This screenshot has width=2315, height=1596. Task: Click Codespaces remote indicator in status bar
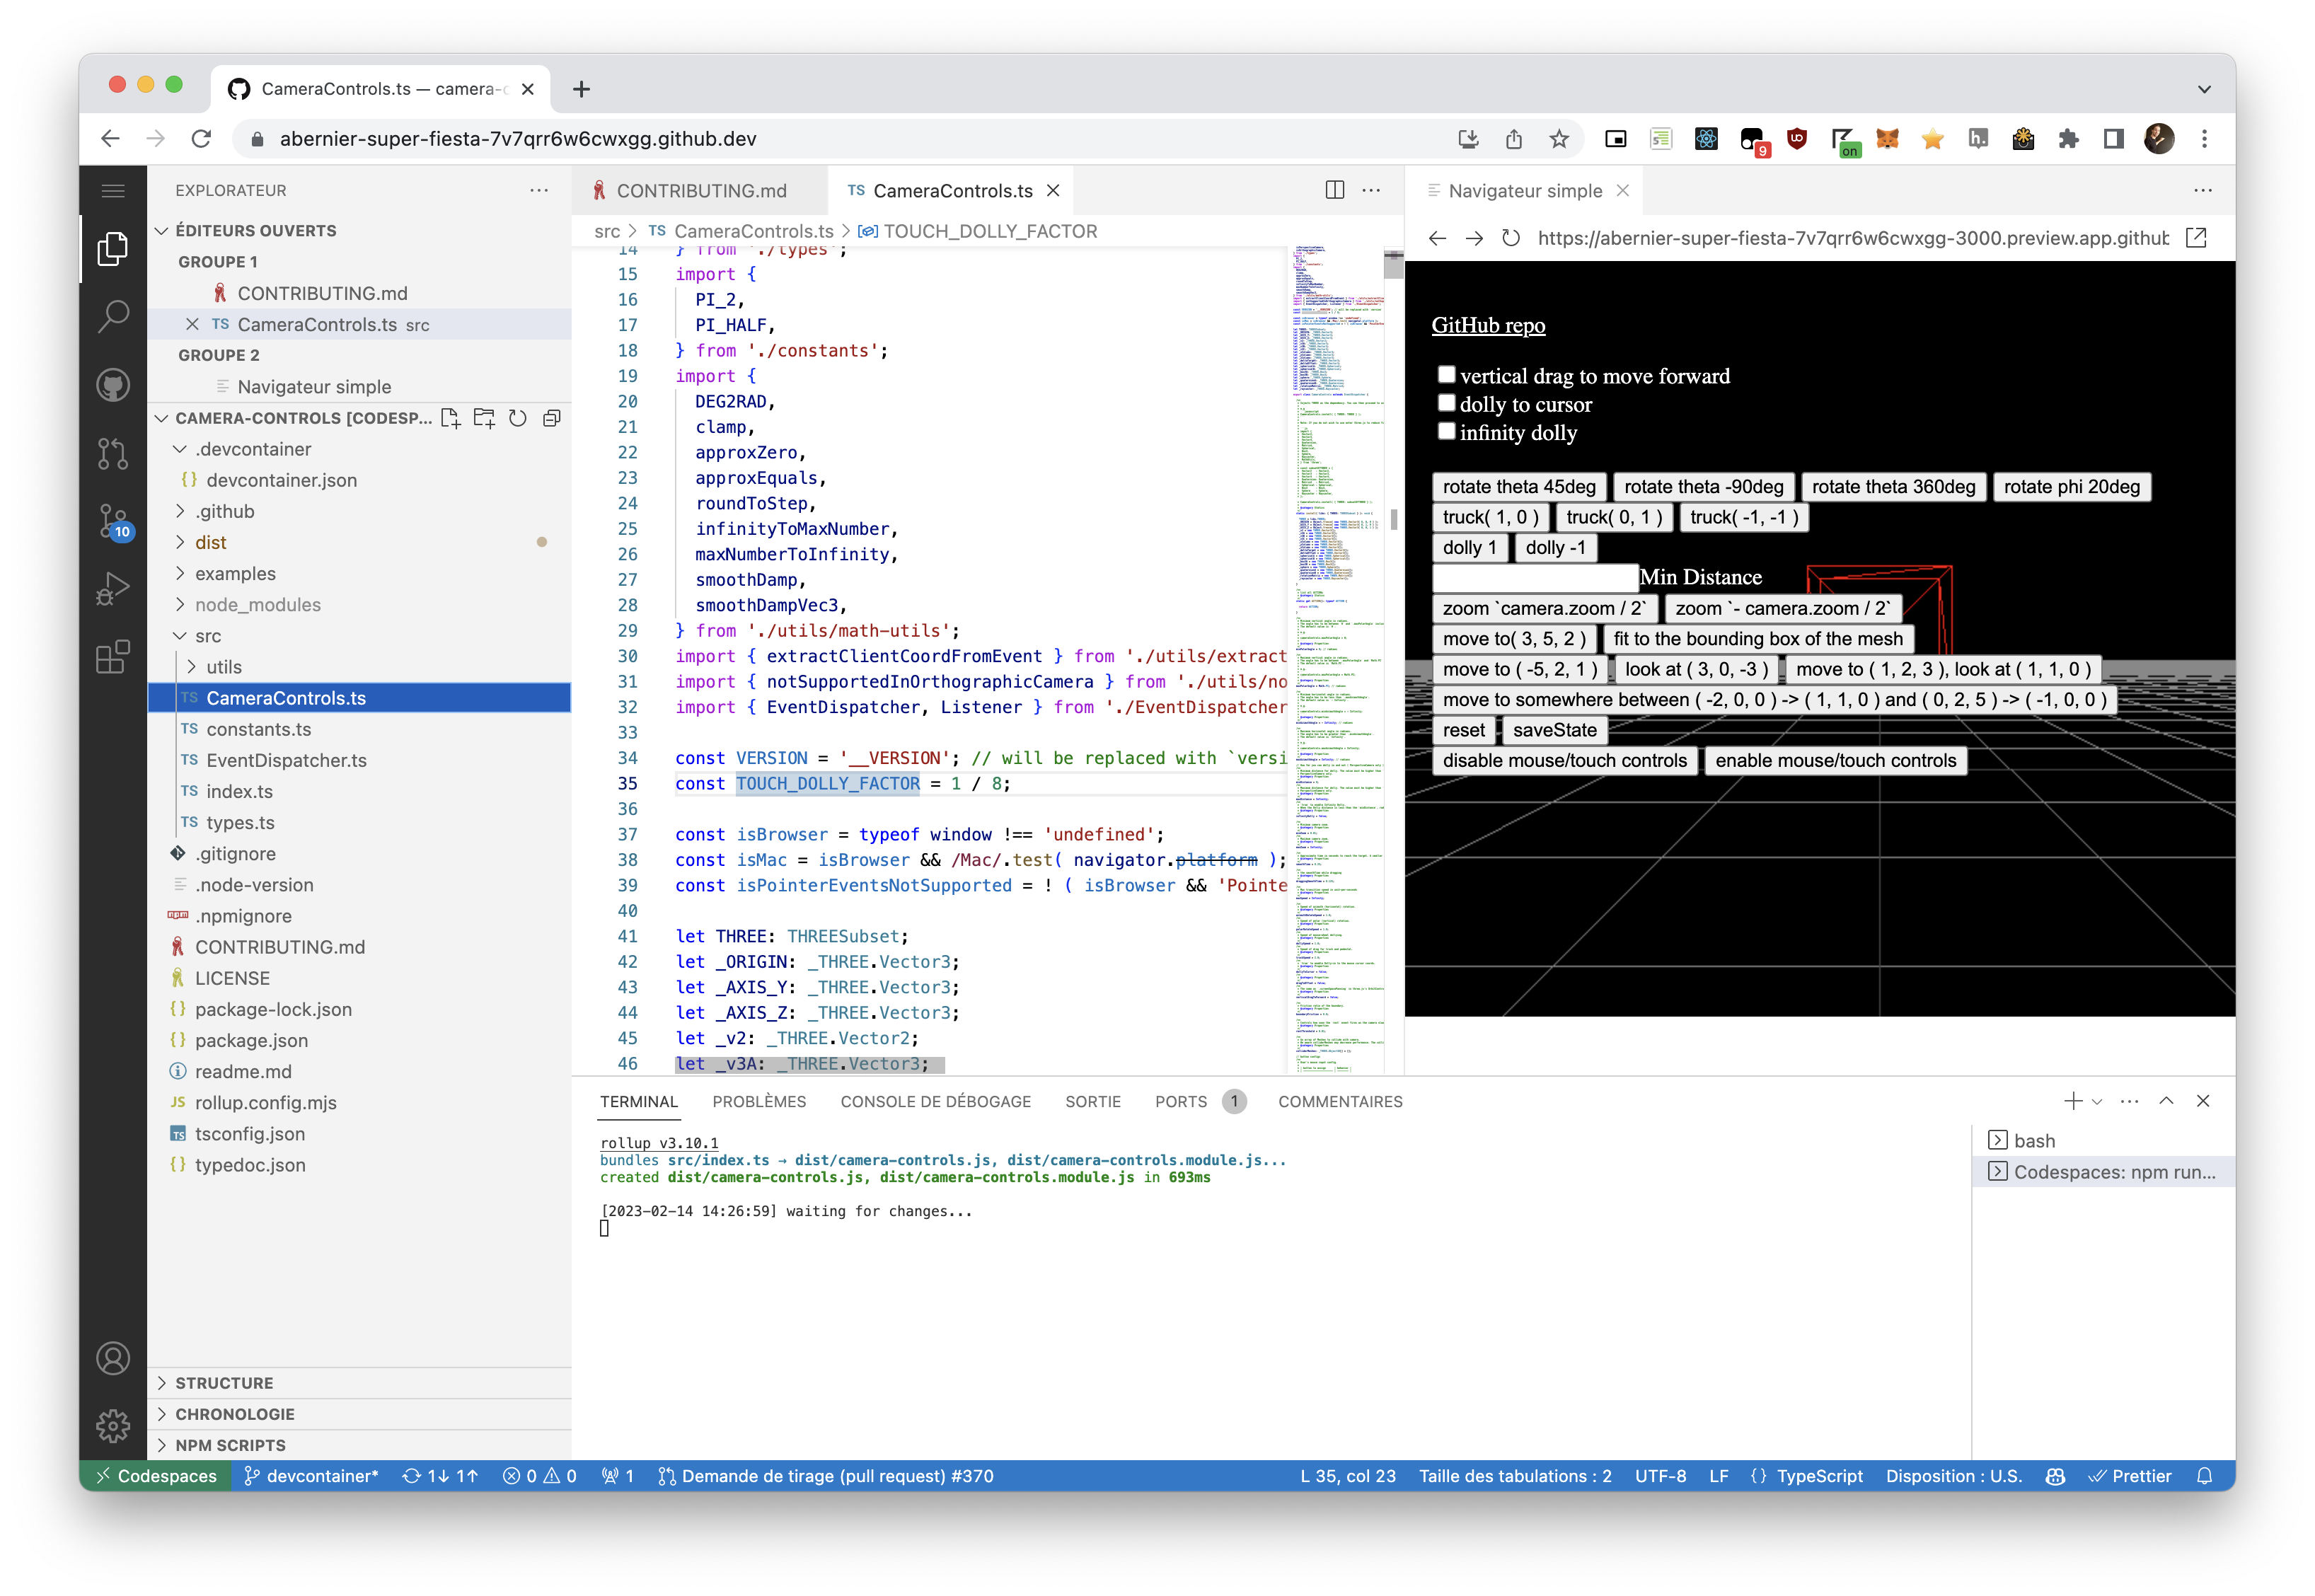click(156, 1476)
